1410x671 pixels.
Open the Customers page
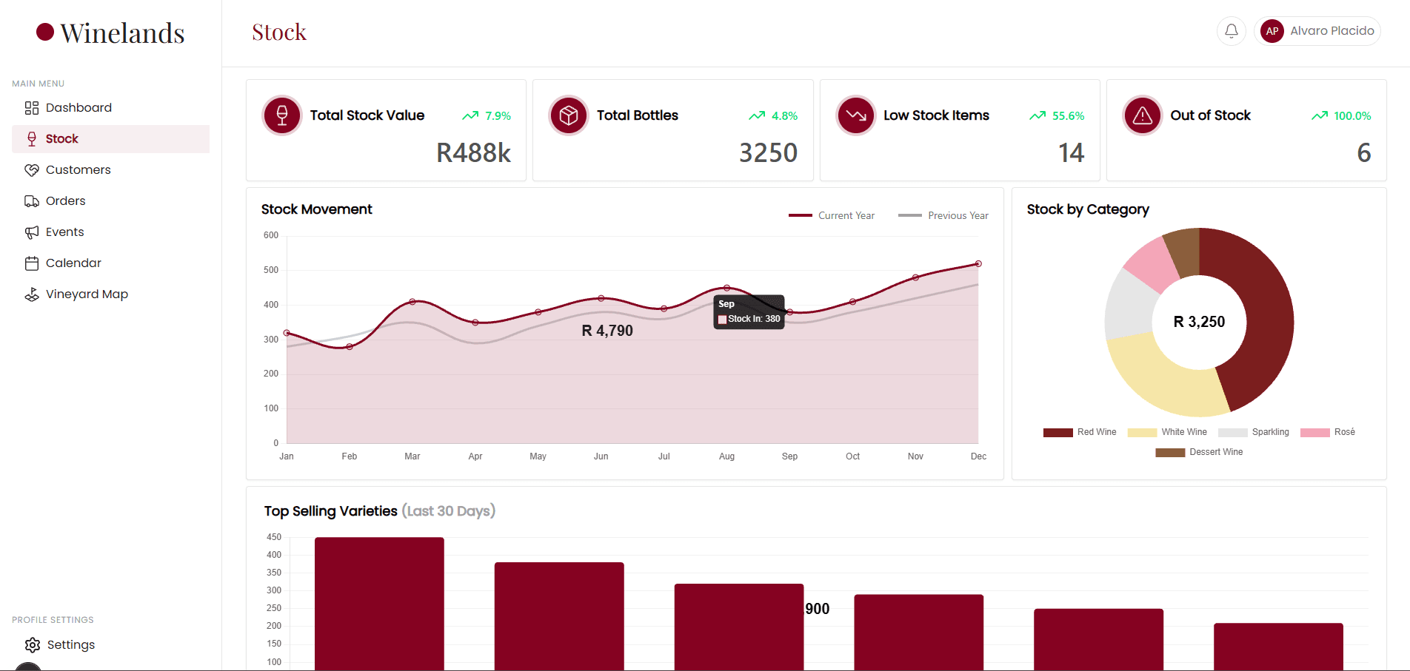tap(110, 170)
